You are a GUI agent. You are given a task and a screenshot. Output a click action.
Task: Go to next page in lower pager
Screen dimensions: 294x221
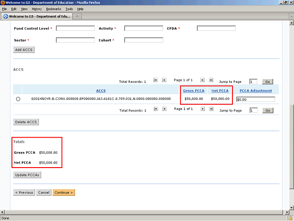click(x=203, y=109)
